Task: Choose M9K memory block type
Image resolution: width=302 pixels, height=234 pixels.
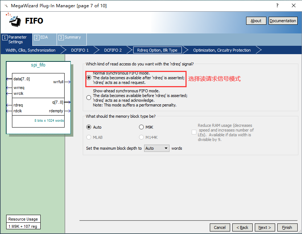Action: click(142, 127)
